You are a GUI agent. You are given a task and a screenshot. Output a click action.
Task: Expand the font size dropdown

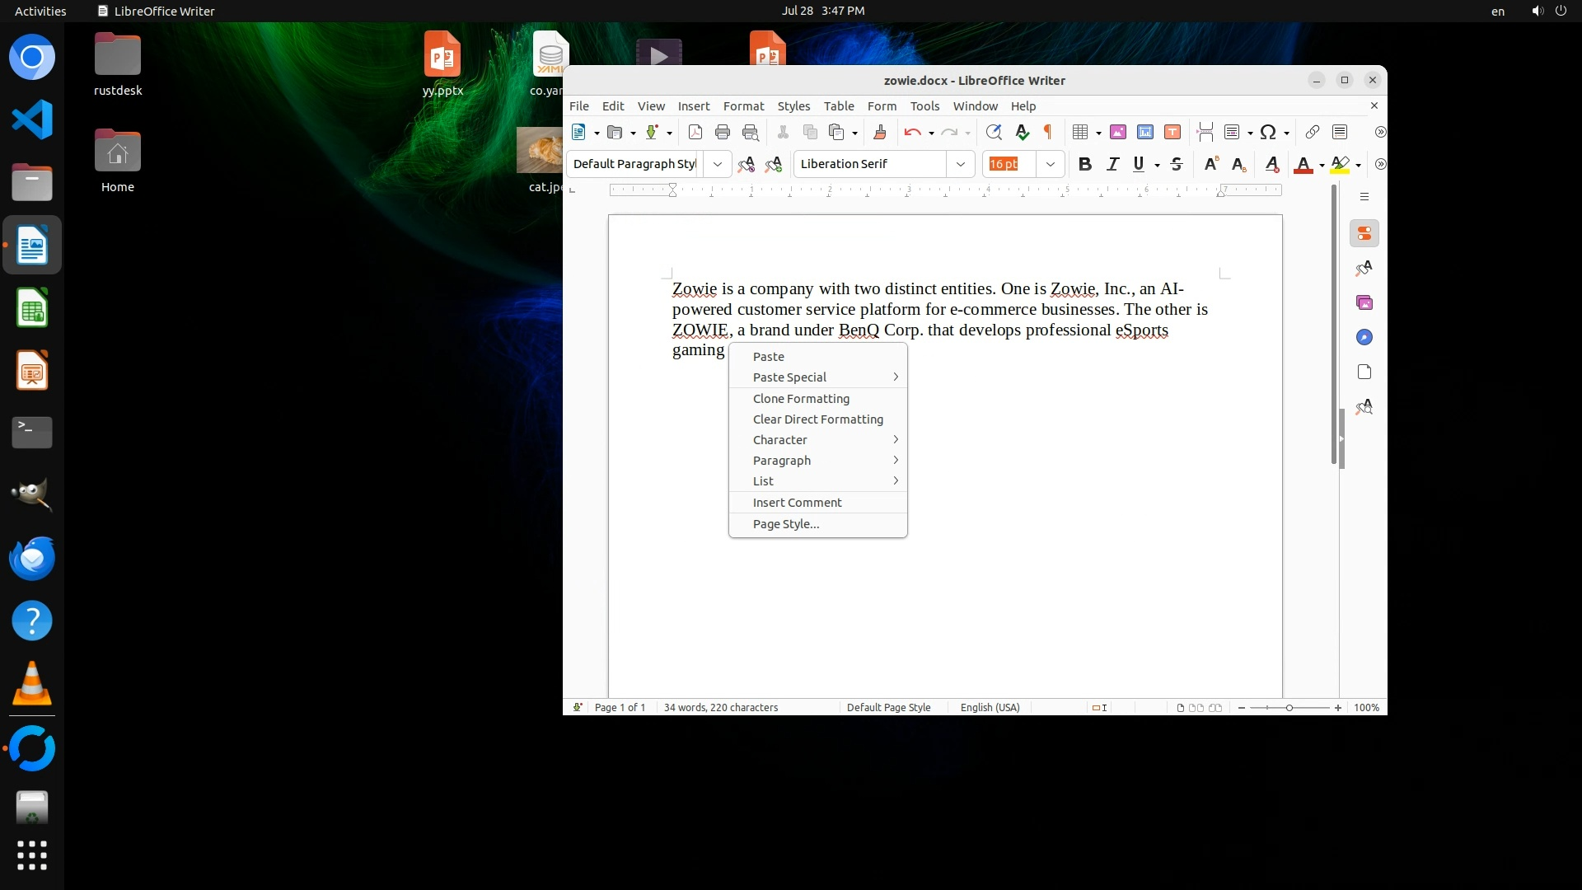click(1050, 164)
